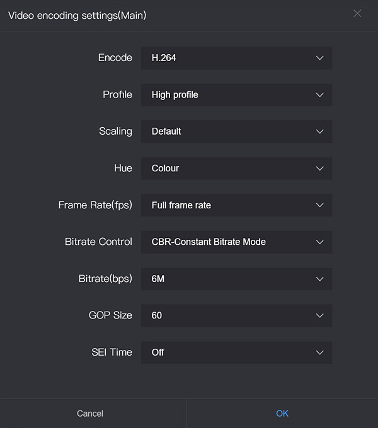Open the Scaling dropdown set to Default
378x428 pixels.
(236, 132)
